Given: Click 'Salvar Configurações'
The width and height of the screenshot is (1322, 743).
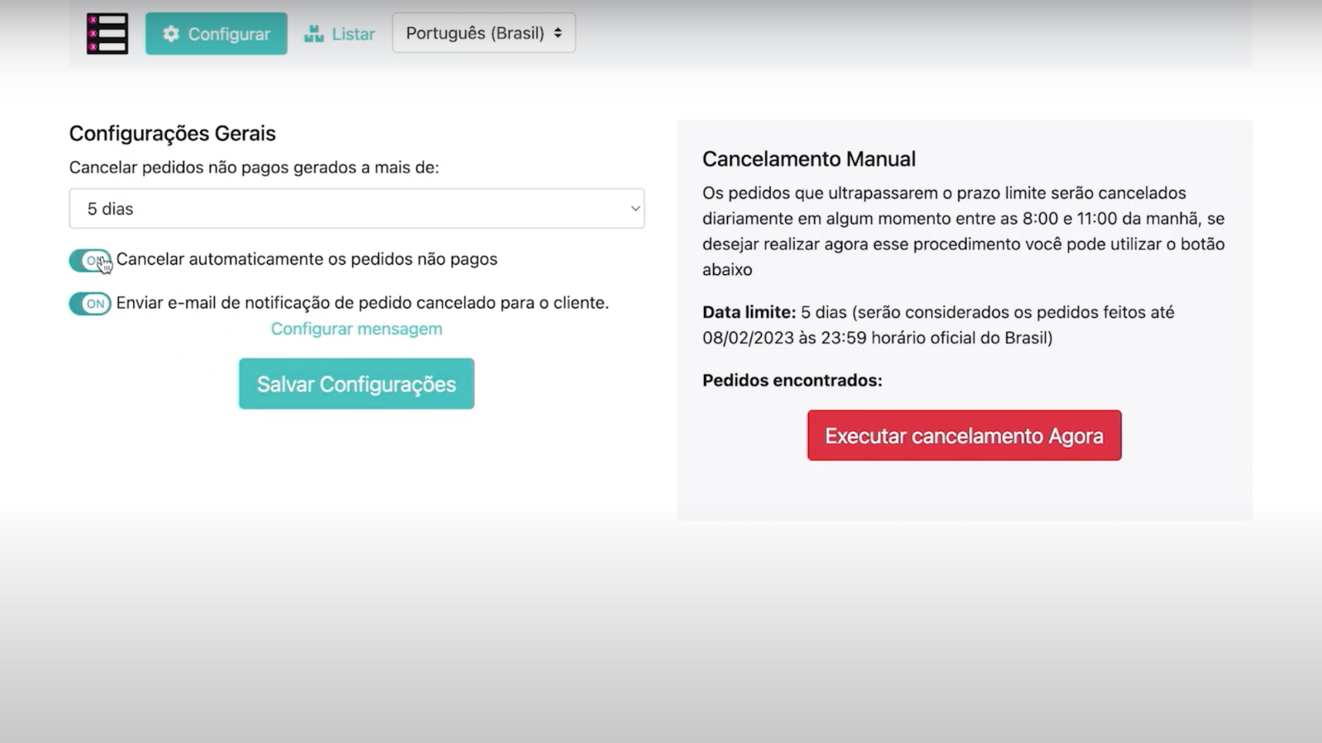Looking at the screenshot, I should click(356, 383).
